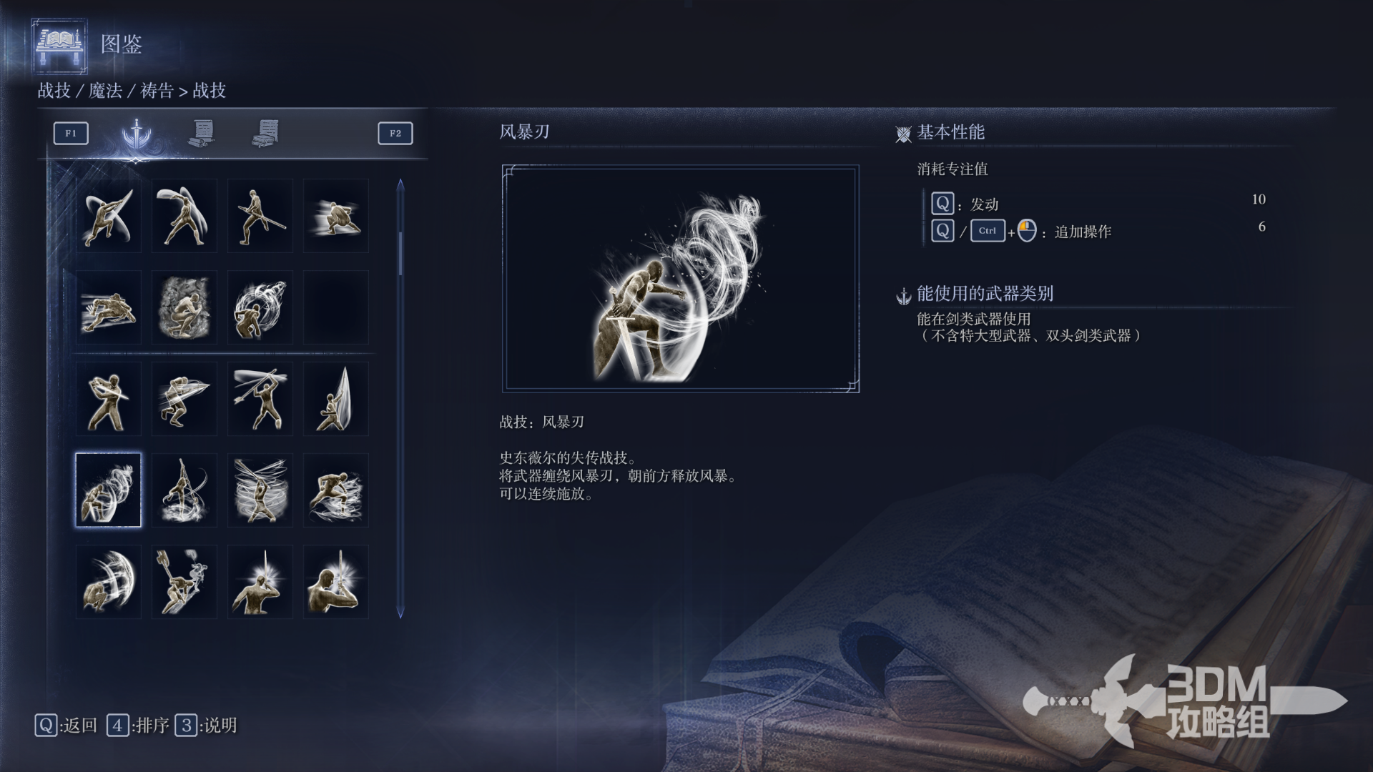
Task: Click the skill list scrollbar thumb
Action: (400, 253)
